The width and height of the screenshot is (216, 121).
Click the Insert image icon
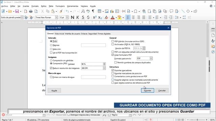107,11
